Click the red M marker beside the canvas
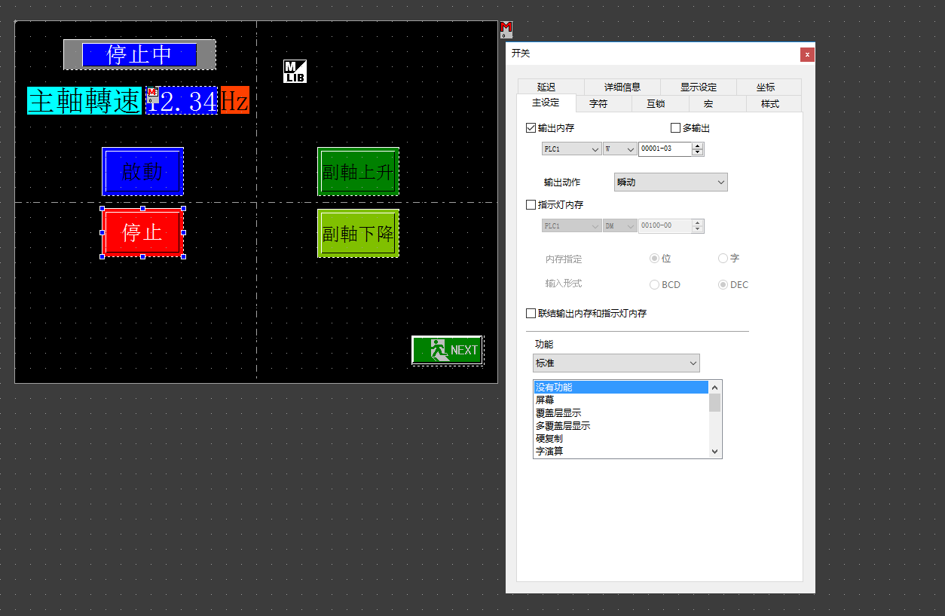Viewport: 945px width, 616px height. click(506, 29)
